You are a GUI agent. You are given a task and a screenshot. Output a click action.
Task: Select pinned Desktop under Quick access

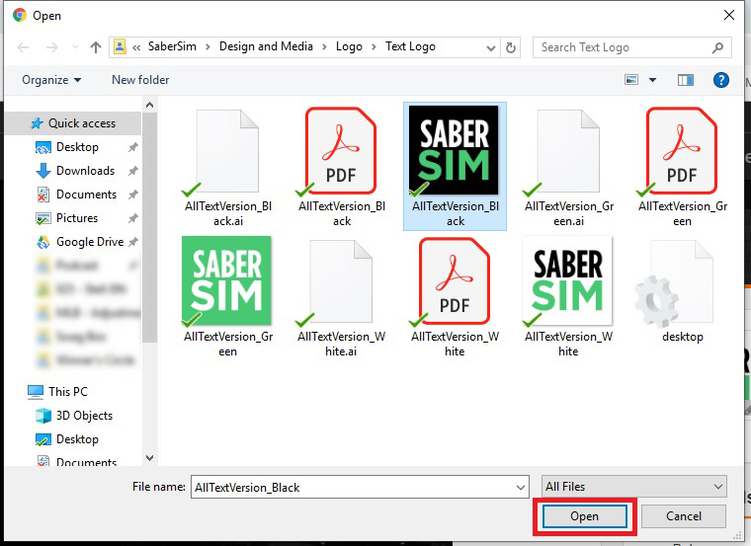[77, 147]
